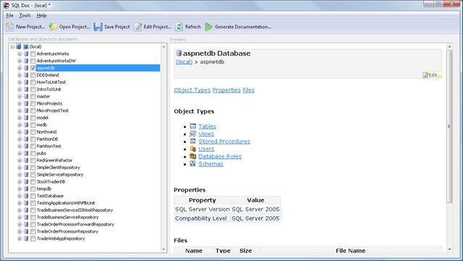Viewport: 463px width, 261px height.
Task: Jump to Files anchor link
Action: pyautogui.click(x=248, y=90)
